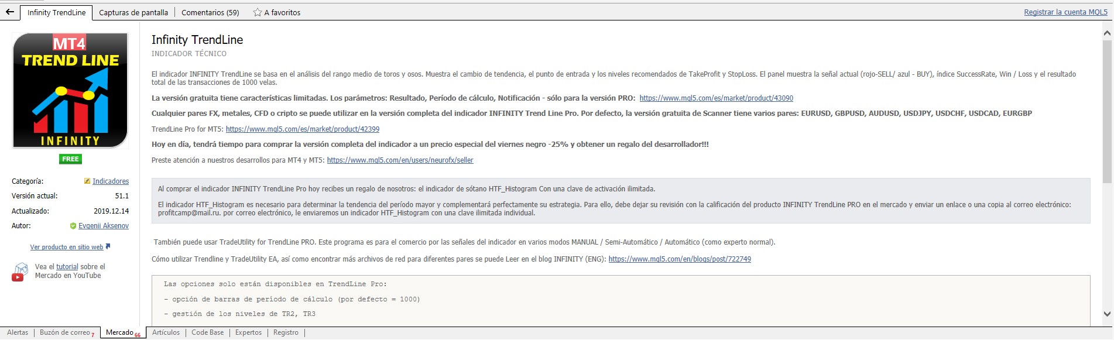The height and width of the screenshot is (340, 1114).
Task: Click the version value 51.1
Action: pyautogui.click(x=122, y=196)
